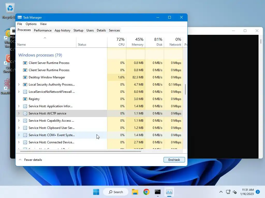Open the Options menu
Viewport: 265px width, 198px height.
coord(31,24)
